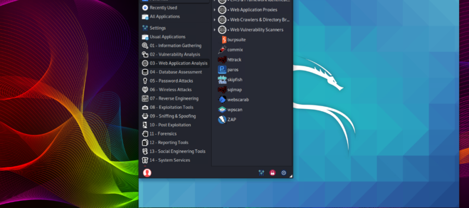Select 14 - System Services category
Screen dimensions: 469x208
[x=175, y=160]
